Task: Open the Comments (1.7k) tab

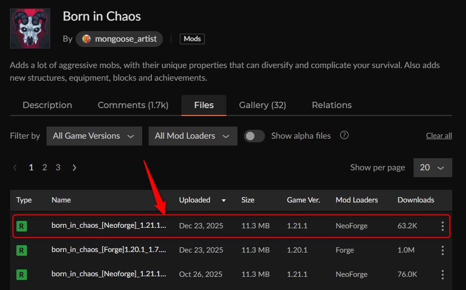Action: pos(133,105)
